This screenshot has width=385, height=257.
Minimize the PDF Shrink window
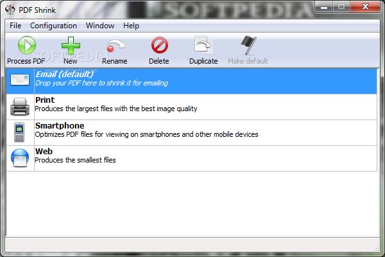click(x=324, y=7)
